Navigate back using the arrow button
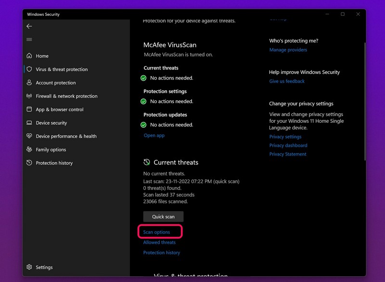Screen dimensions: 385x282 29,26
